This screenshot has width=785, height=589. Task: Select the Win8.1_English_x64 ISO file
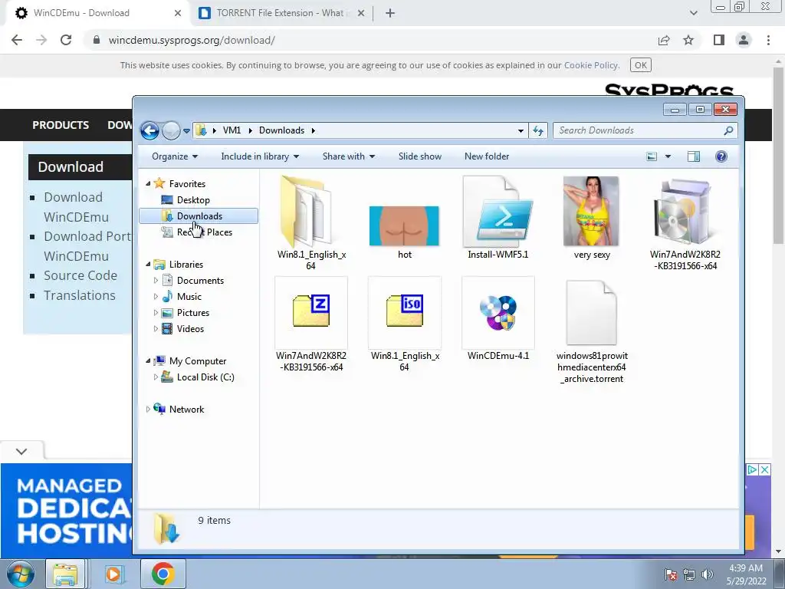(x=405, y=324)
